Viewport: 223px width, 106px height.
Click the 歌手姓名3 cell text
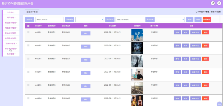(x=66, y=59)
